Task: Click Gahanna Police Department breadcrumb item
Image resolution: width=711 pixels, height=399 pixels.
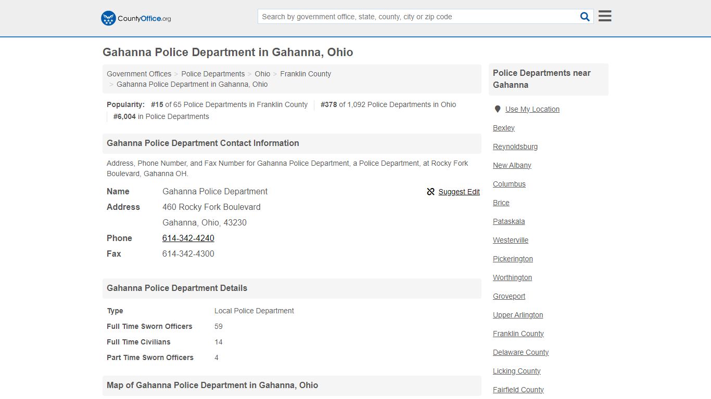Action: coord(192,84)
